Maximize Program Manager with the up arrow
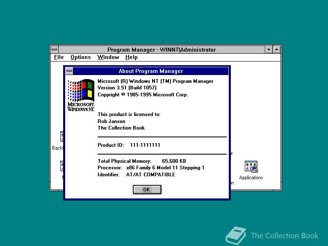 tap(276, 50)
